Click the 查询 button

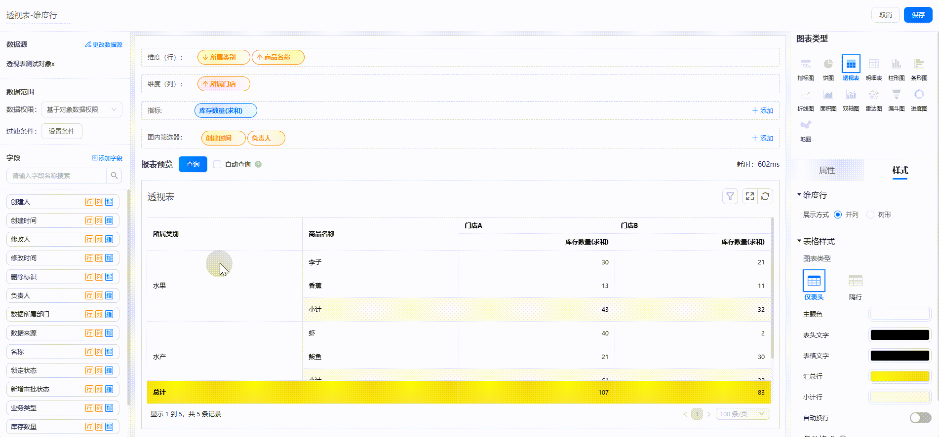(x=193, y=164)
